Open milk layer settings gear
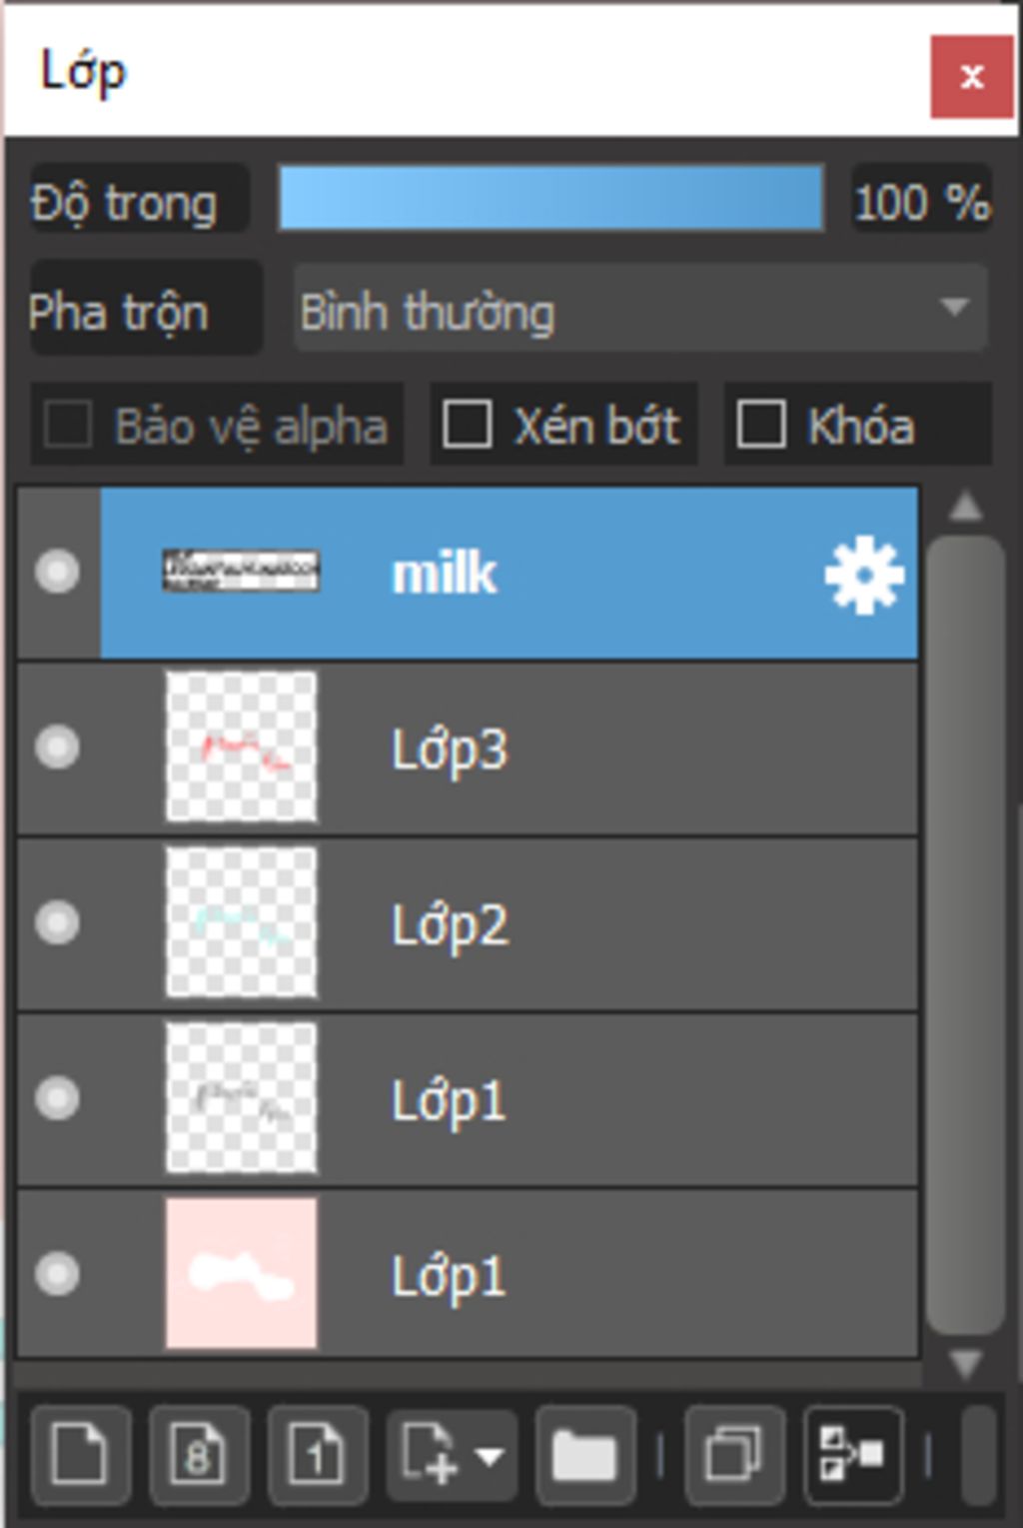1023x1528 pixels. click(x=864, y=574)
